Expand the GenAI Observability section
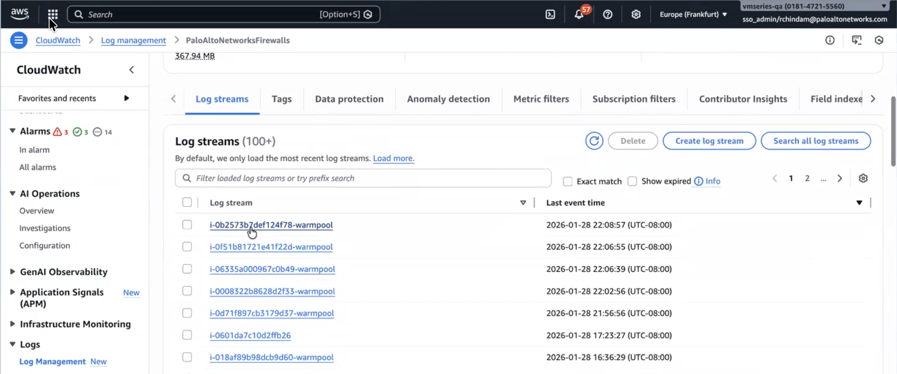This screenshot has height=374, width=897. point(12,272)
